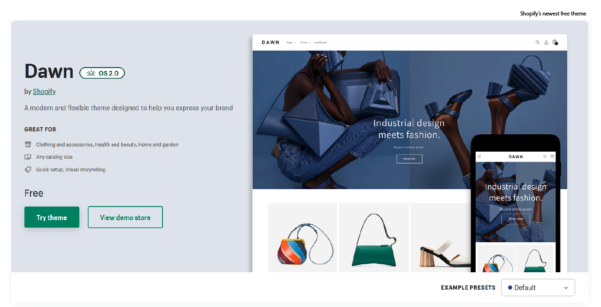This screenshot has width=601, height=307.
Task: Click the View demo store button
Action: pos(125,217)
